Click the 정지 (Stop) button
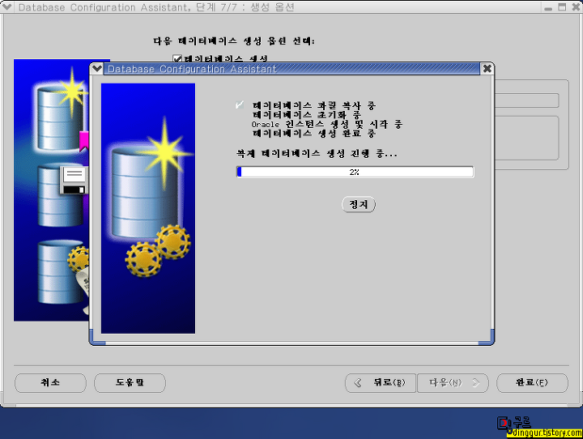The width and height of the screenshot is (583, 439). coord(359,204)
